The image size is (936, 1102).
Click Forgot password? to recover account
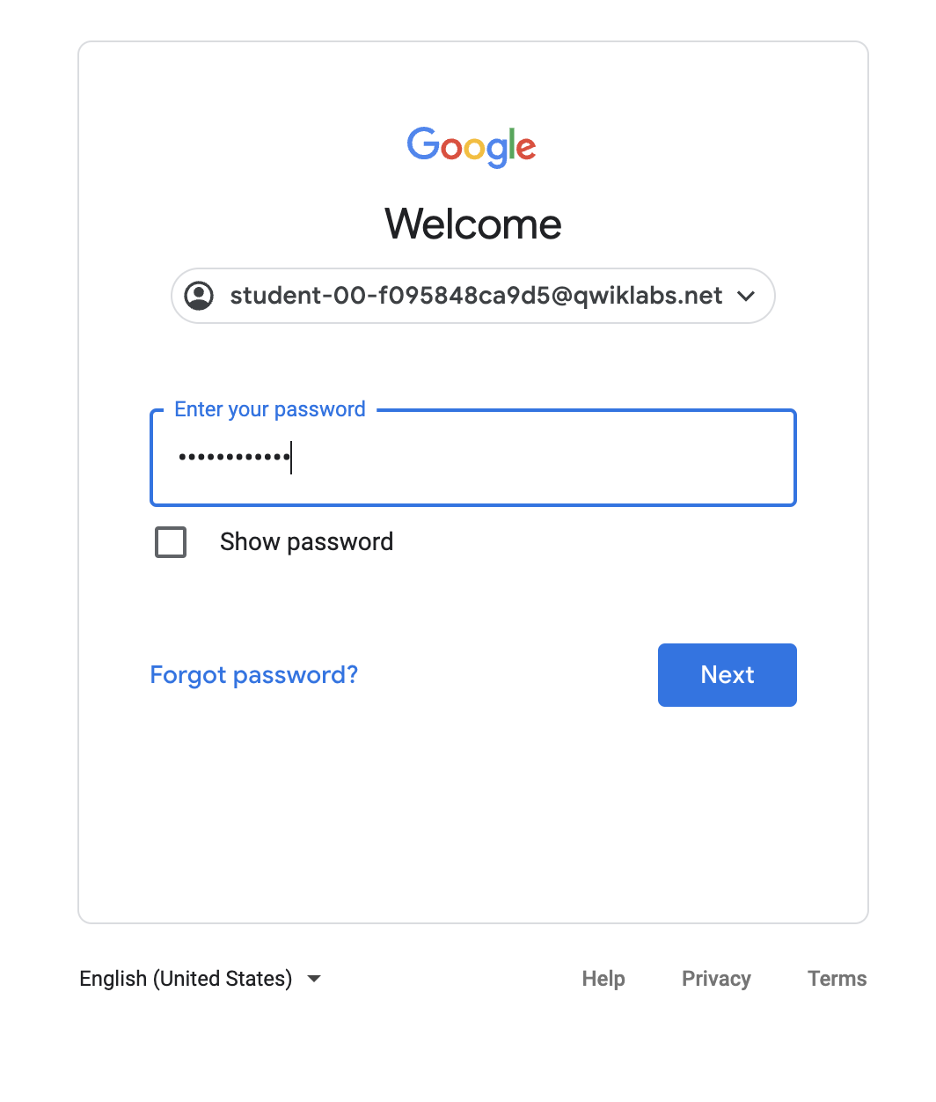point(253,675)
